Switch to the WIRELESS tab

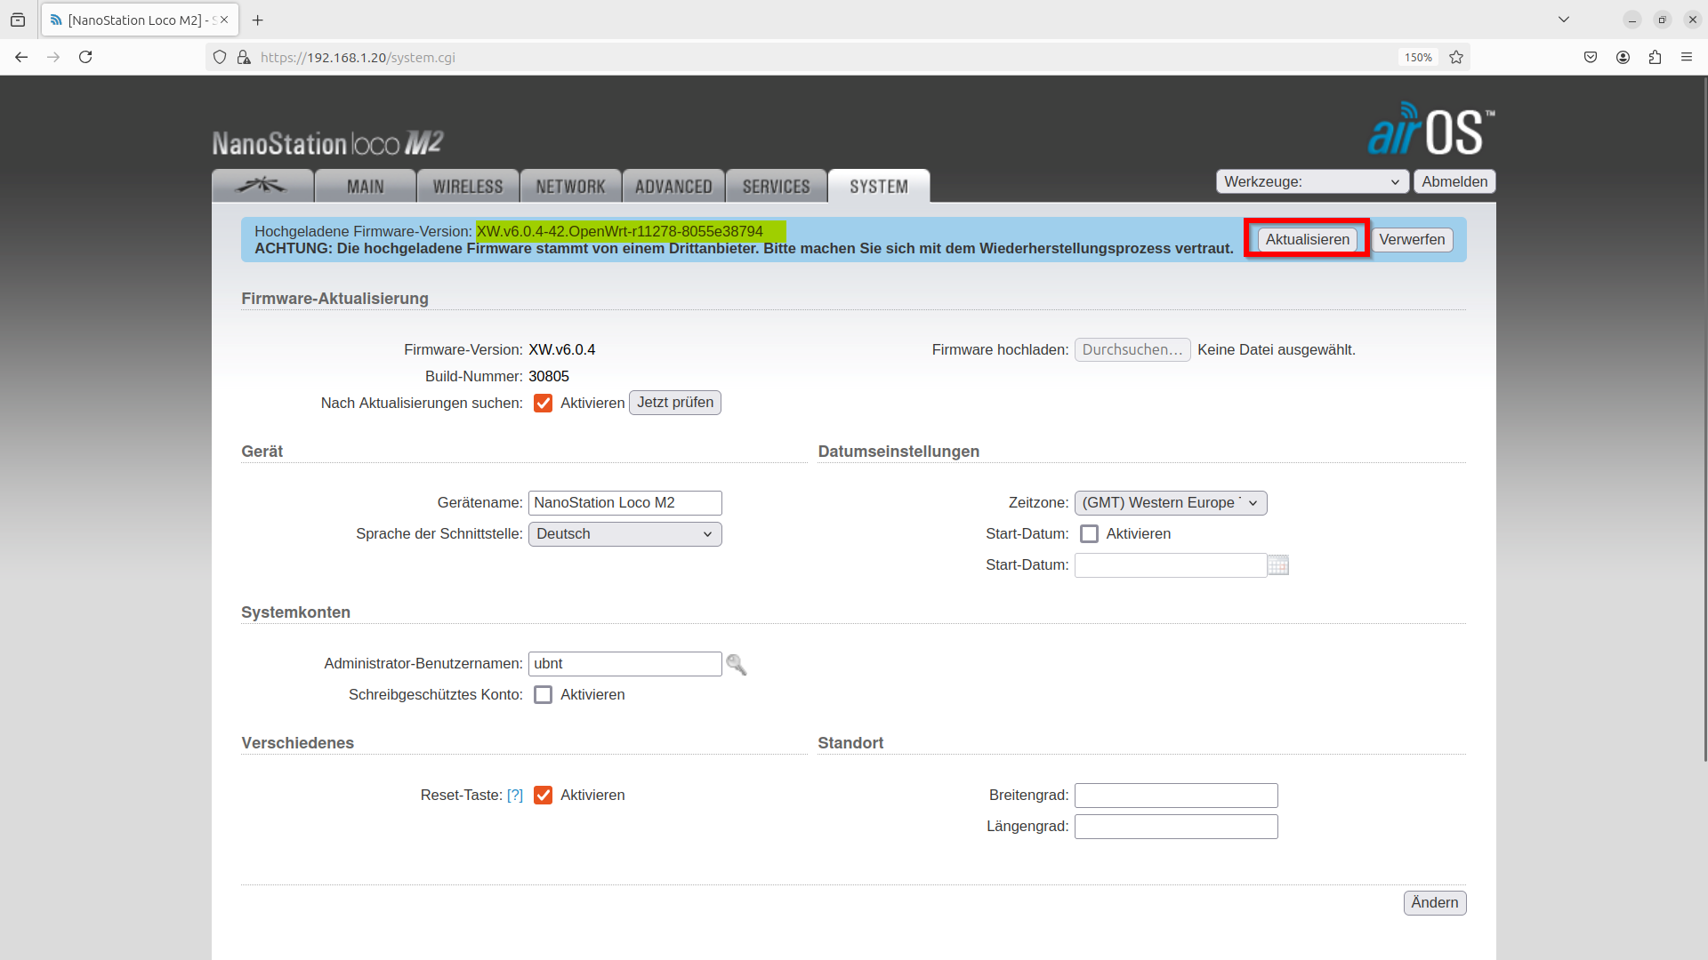point(468,187)
